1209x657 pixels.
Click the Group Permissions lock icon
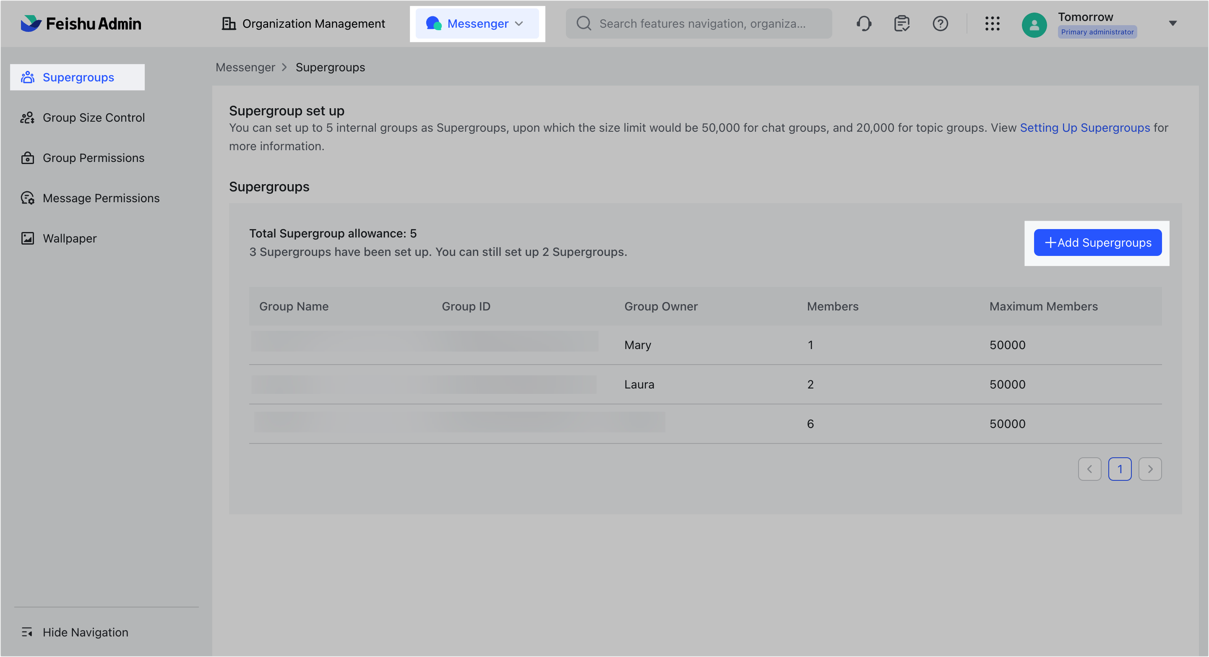(x=27, y=158)
